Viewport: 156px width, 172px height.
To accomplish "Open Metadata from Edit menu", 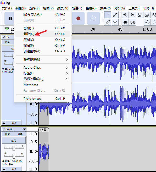I will tap(43, 85).
